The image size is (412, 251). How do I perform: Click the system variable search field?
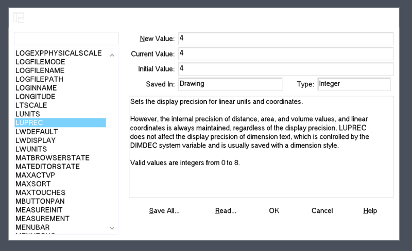click(x=66, y=39)
